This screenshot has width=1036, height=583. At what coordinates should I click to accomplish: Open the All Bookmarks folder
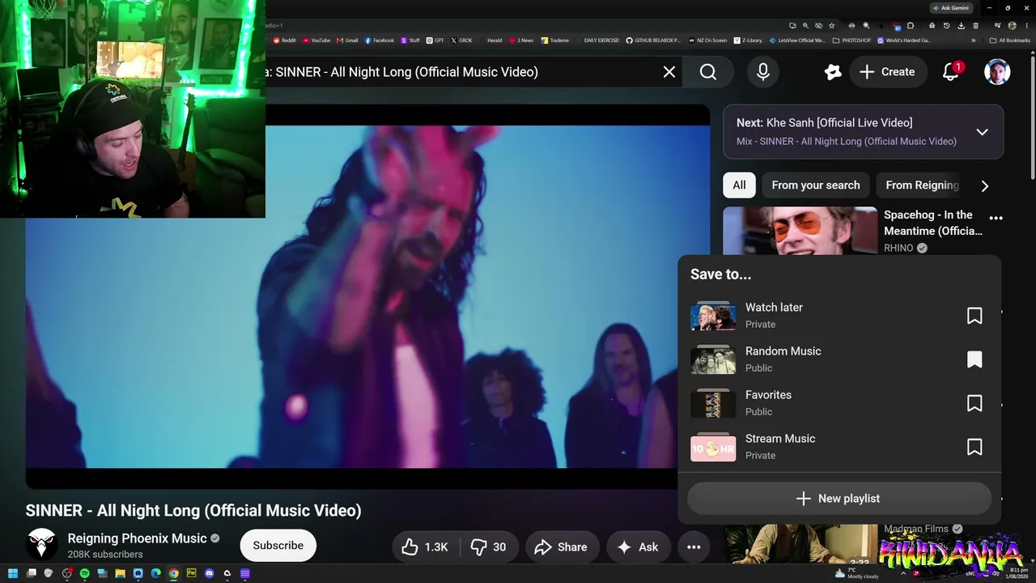tap(1009, 40)
